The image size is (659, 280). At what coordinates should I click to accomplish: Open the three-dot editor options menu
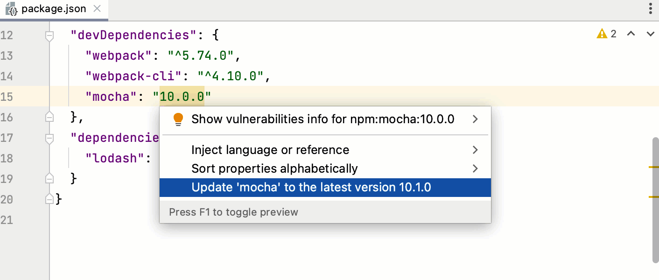[652, 8]
